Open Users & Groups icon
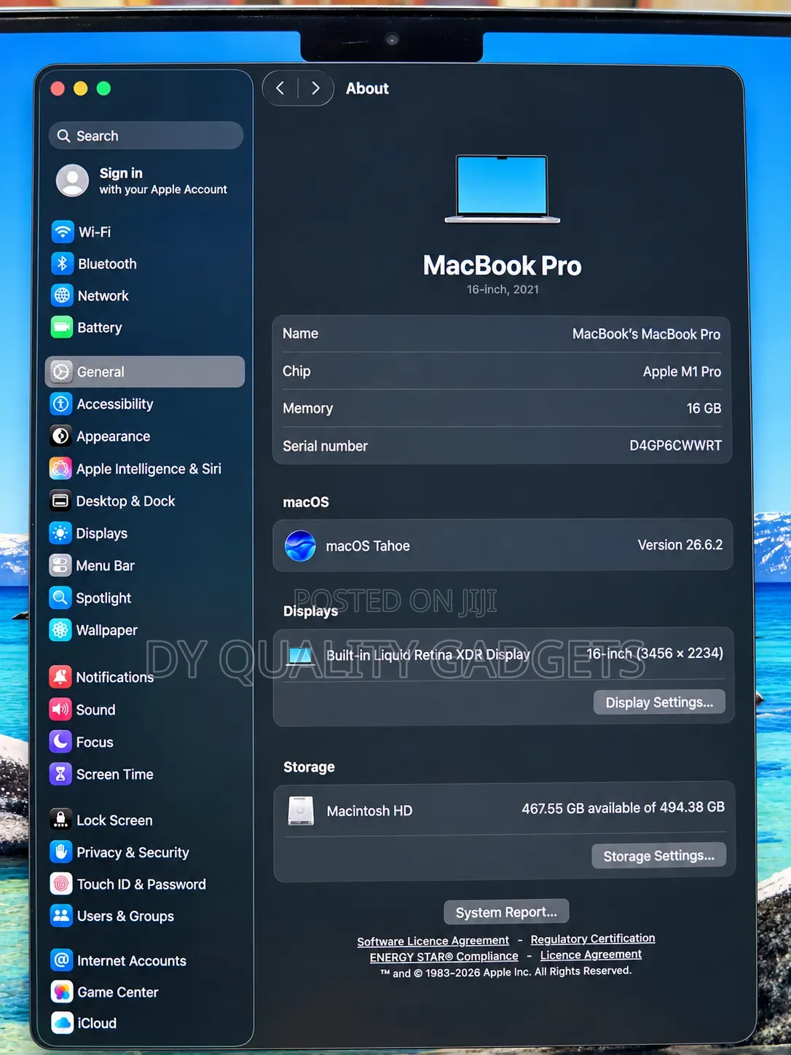 click(61, 916)
